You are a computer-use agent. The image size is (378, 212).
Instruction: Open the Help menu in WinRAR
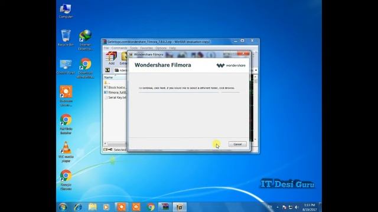[x=172, y=48]
